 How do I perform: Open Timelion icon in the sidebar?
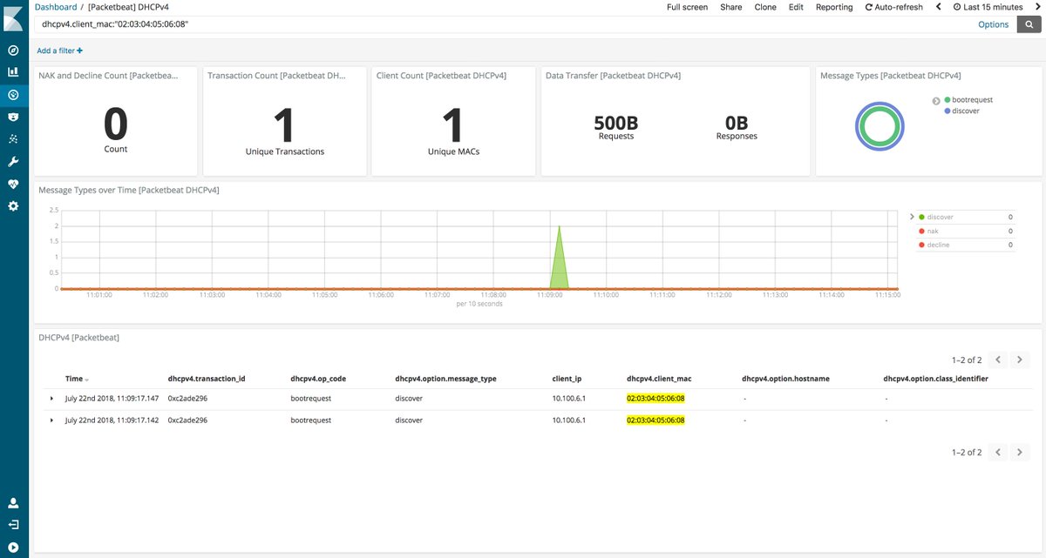click(x=13, y=117)
